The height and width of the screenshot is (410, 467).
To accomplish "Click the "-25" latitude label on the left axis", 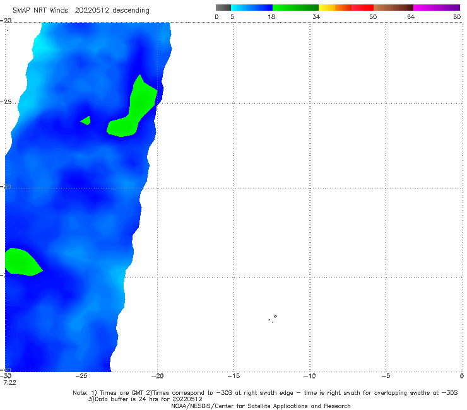I will pos(6,102).
